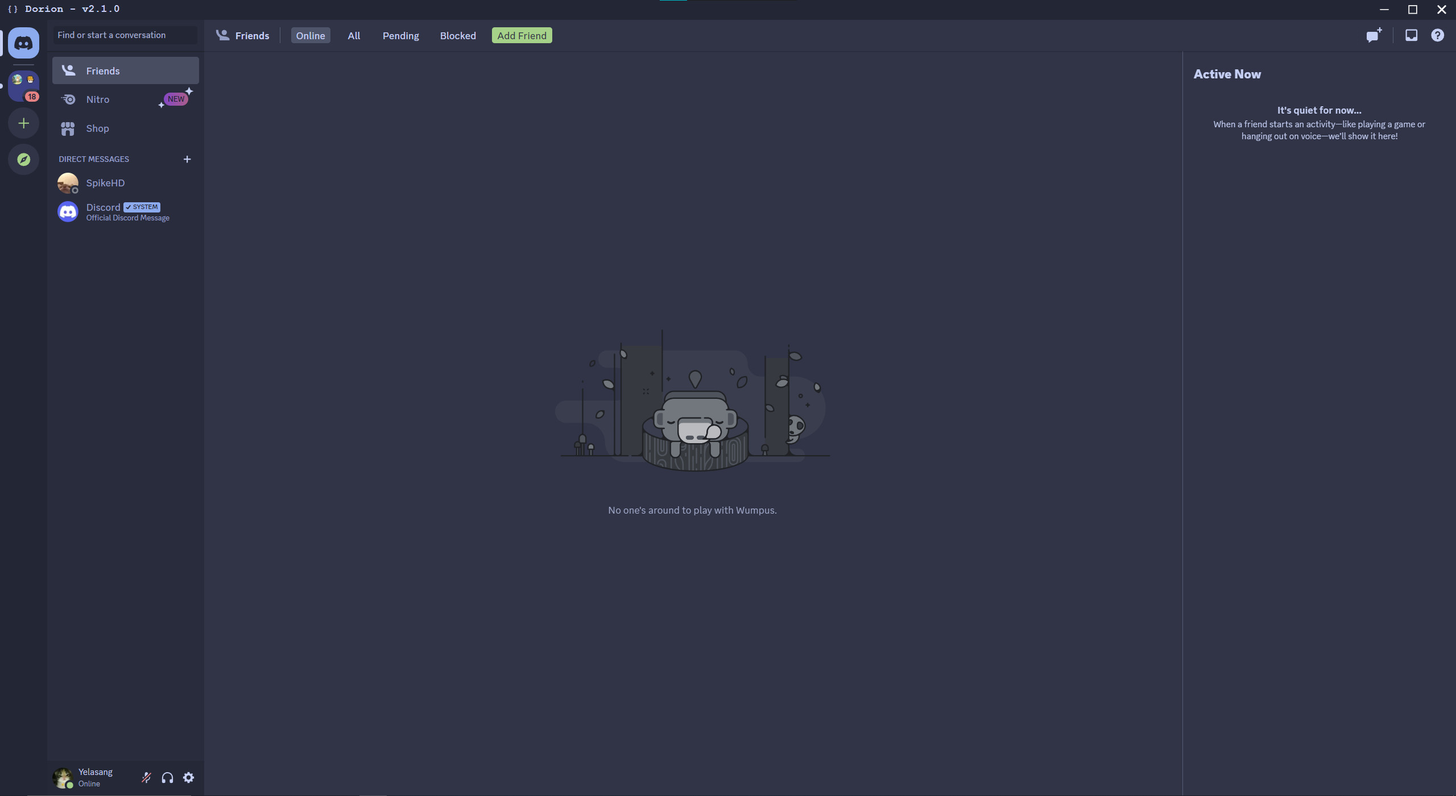Click the Friends header label
Screen dimensions: 1456x796
(x=252, y=35)
